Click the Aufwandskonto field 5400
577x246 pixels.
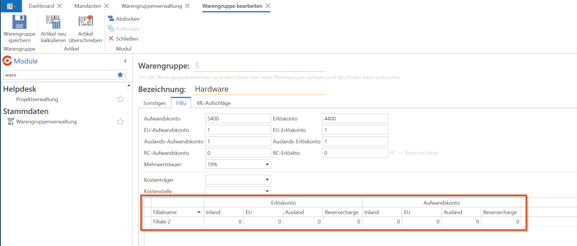pos(238,118)
